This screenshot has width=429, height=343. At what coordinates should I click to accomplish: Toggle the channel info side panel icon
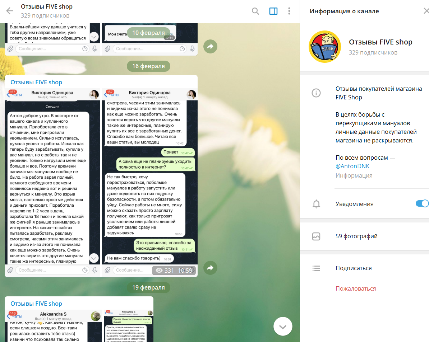coord(273,11)
